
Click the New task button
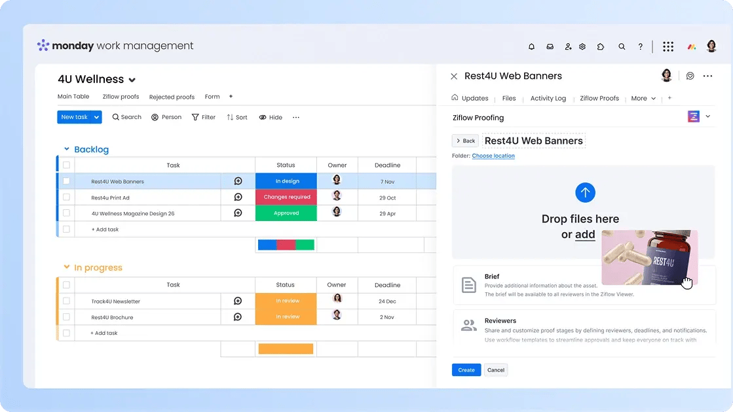pyautogui.click(x=74, y=117)
